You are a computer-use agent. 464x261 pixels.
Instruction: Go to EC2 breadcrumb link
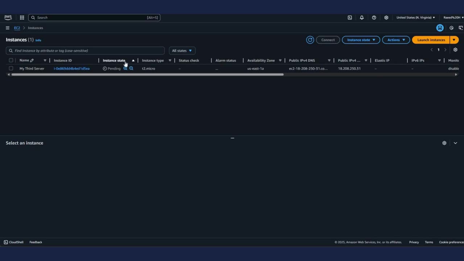[17, 28]
